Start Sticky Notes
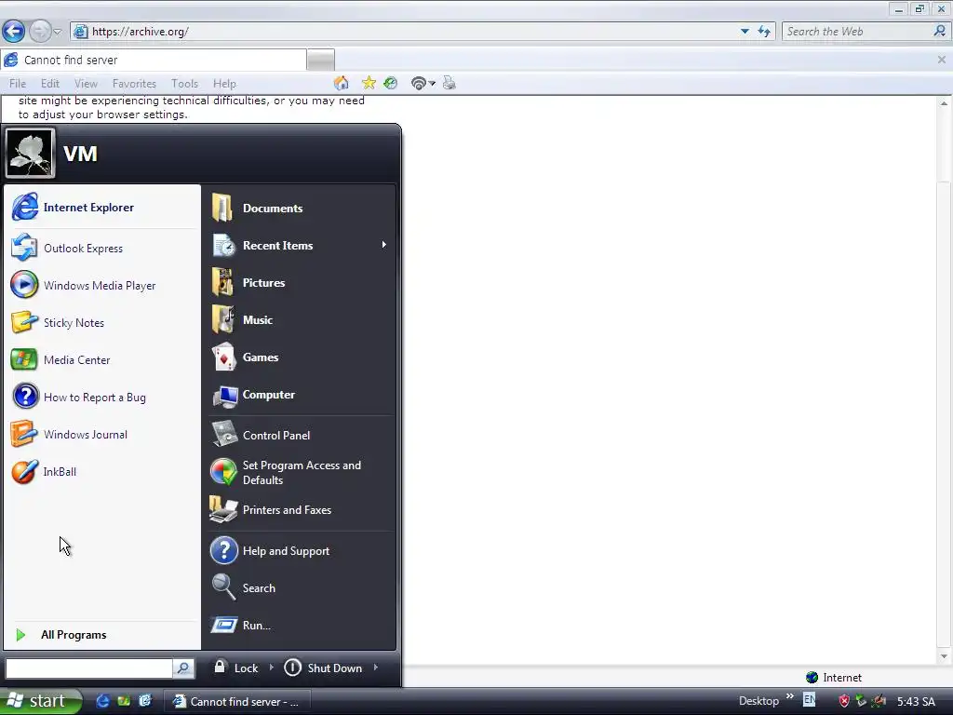This screenshot has width=953, height=715. pos(101,323)
